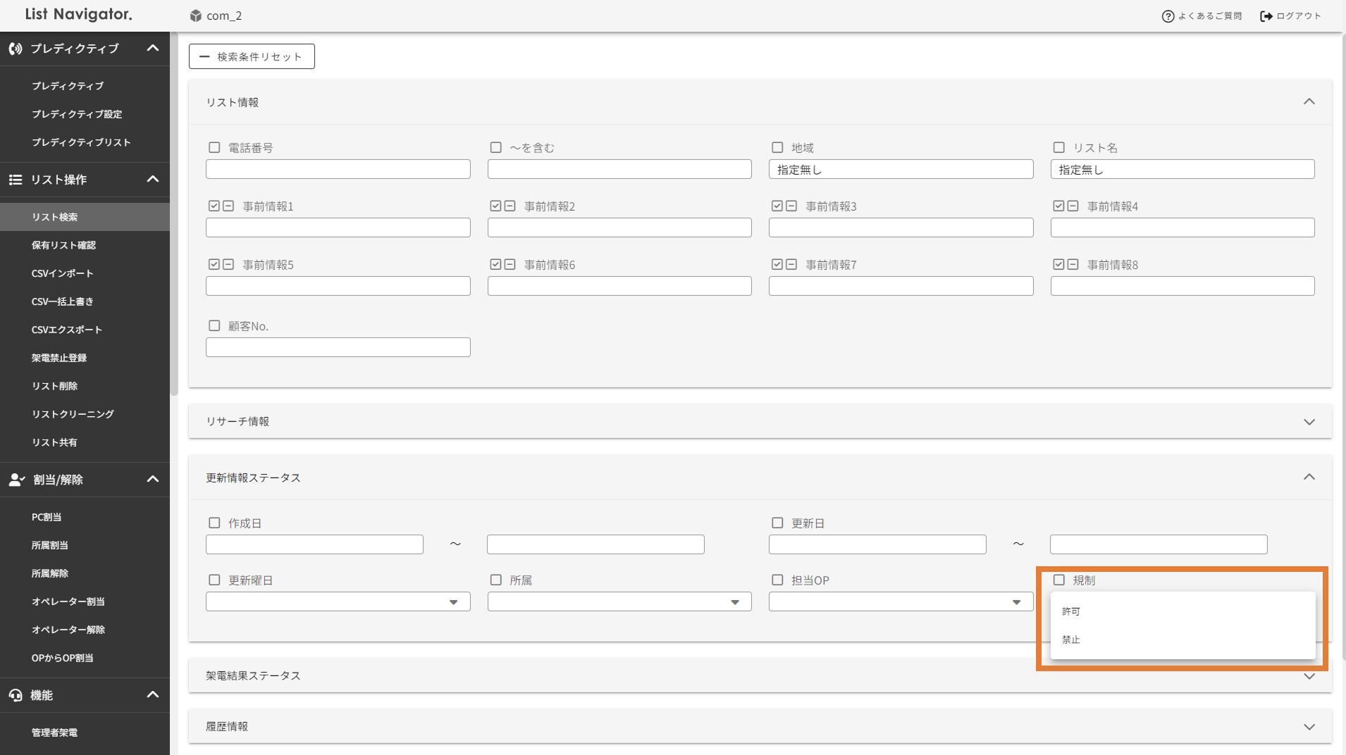Click the 作成日 start date field
Image resolution: width=1346 pixels, height=755 pixels.
314,544
